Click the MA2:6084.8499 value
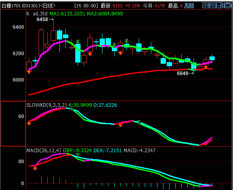The height and width of the screenshot is (190, 233). click(105, 14)
